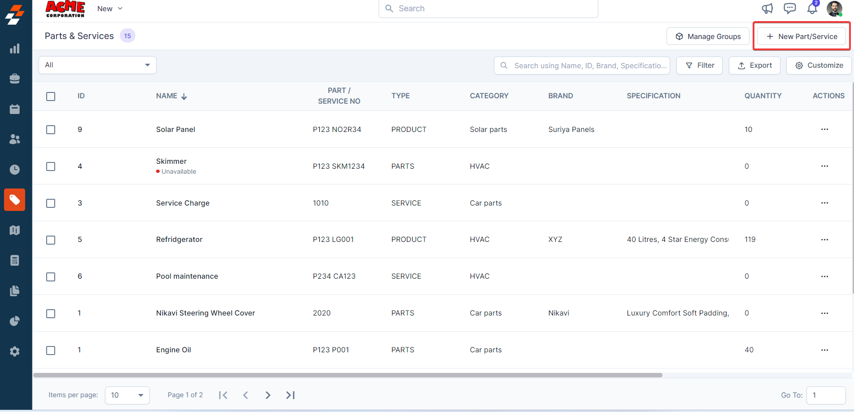Select the Skimmer row checkbox
This screenshot has width=854, height=412.
pos(51,167)
